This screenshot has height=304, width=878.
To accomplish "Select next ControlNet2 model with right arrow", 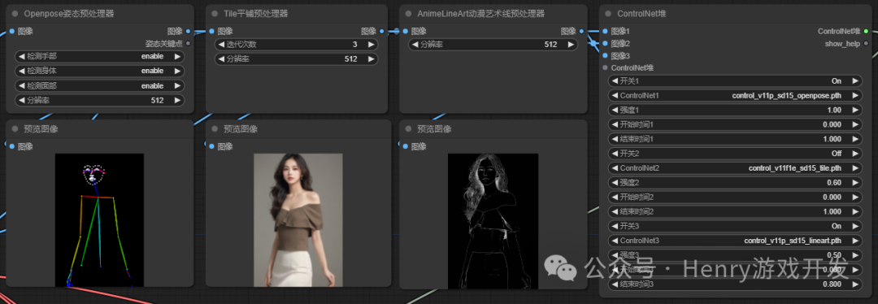I will pos(854,168).
